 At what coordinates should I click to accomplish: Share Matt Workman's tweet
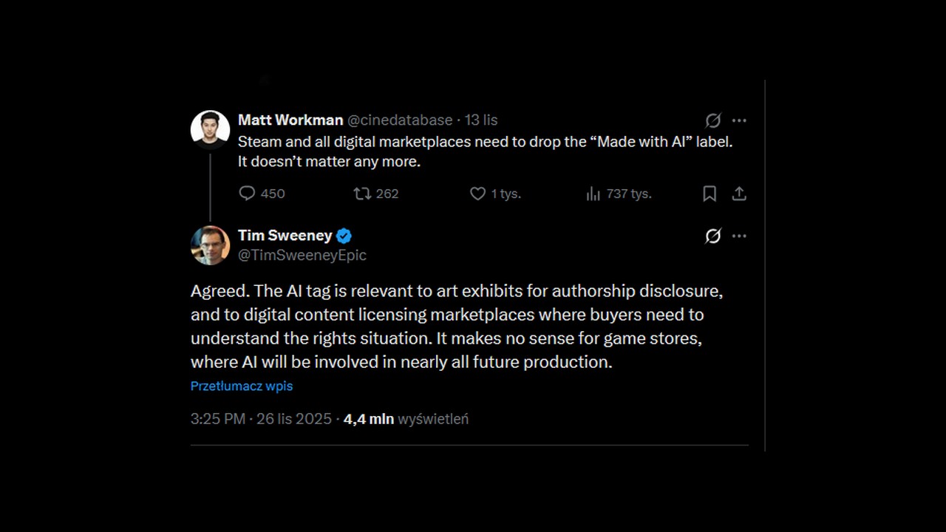click(738, 193)
